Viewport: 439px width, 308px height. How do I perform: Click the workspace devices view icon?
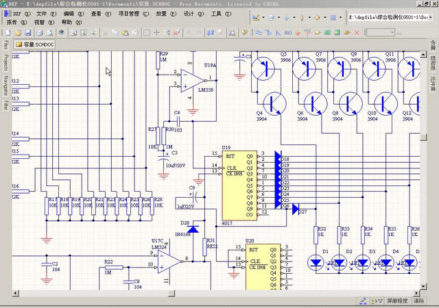pyautogui.click(x=62, y=33)
